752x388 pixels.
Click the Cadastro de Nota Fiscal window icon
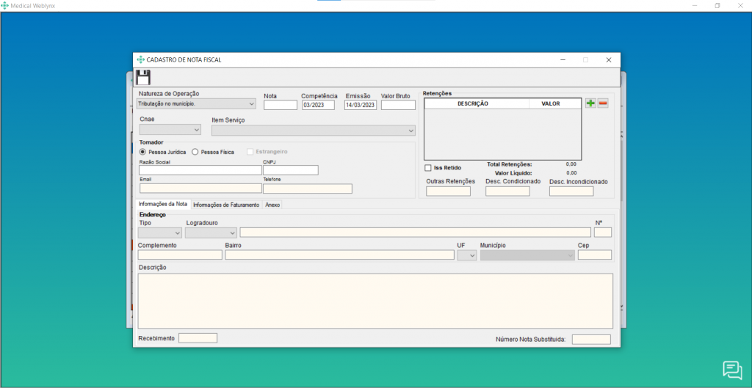click(140, 59)
